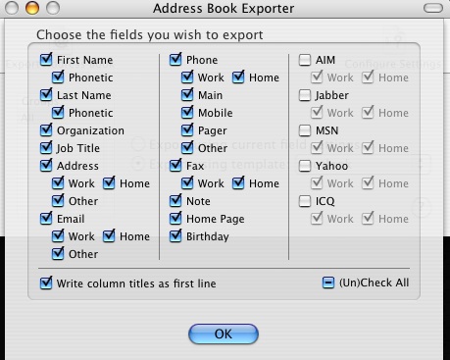Toggle Home checkbox under Address

(109, 183)
